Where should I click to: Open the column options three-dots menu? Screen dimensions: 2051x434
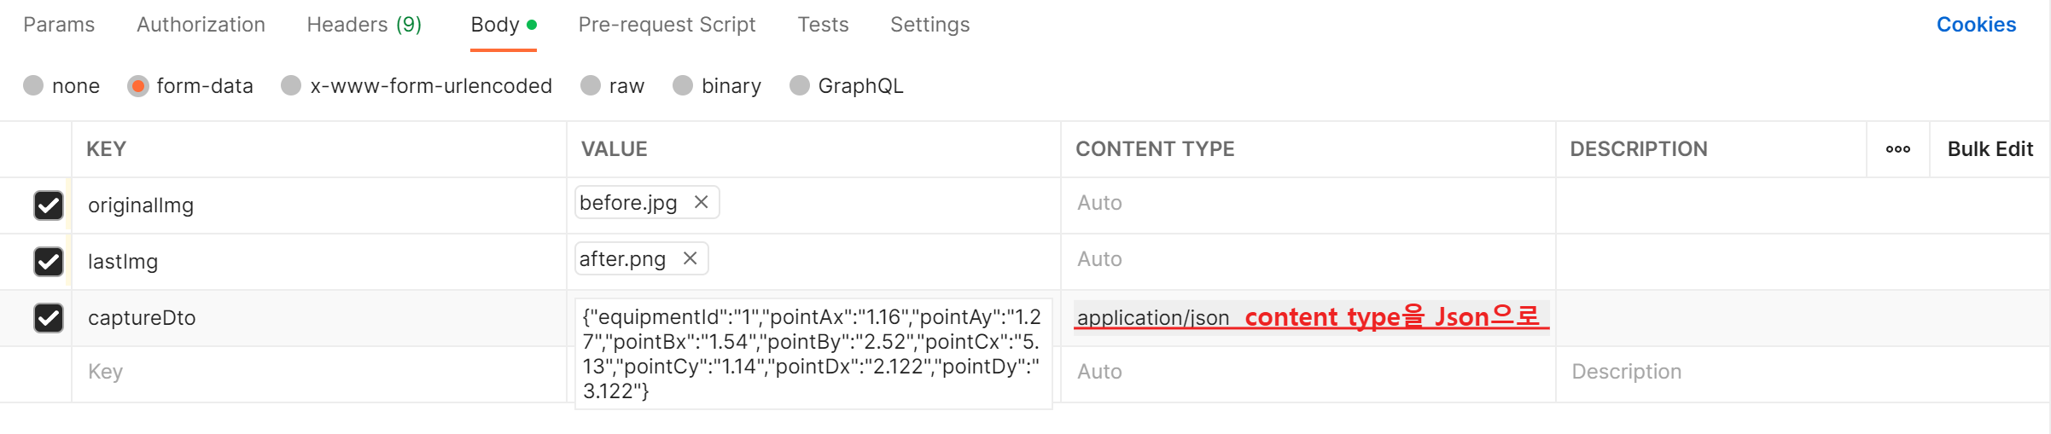click(x=1897, y=149)
